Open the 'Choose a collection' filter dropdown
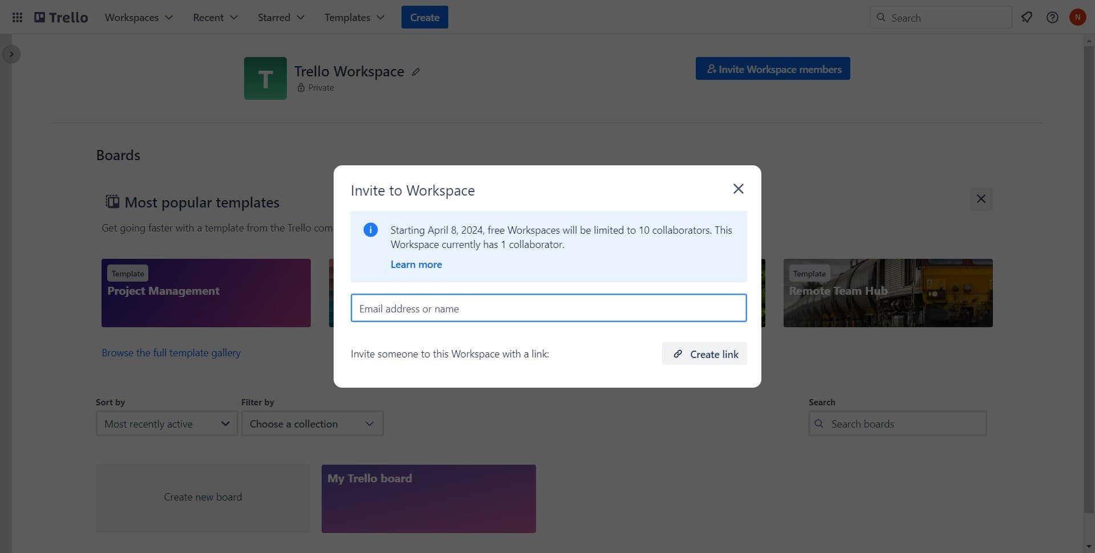Image resolution: width=1095 pixels, height=553 pixels. tap(312, 424)
